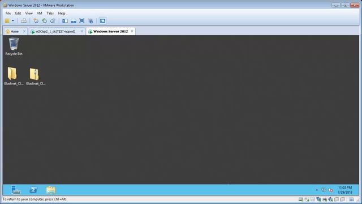The height and width of the screenshot is (204, 362).
Task: Close the Home tab
Action: (24, 31)
